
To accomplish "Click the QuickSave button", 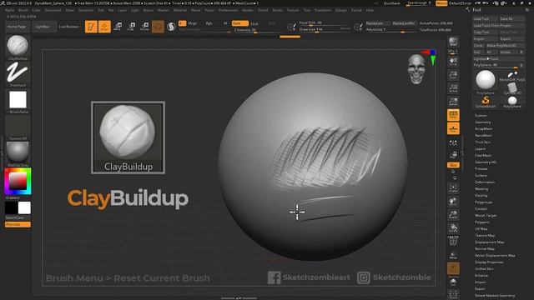I will (x=391, y=3).
